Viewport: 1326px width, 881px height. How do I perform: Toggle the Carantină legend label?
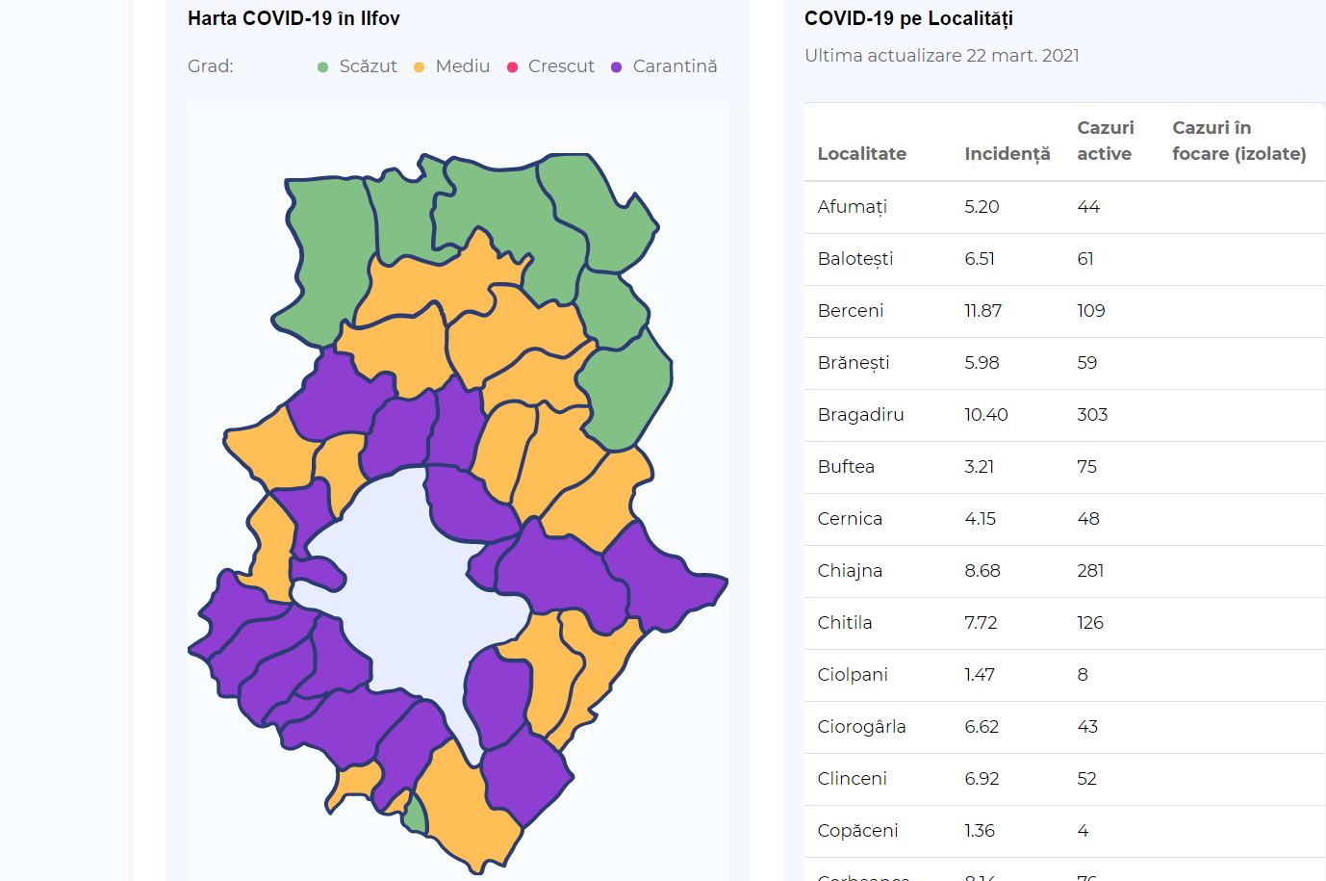[x=675, y=66]
